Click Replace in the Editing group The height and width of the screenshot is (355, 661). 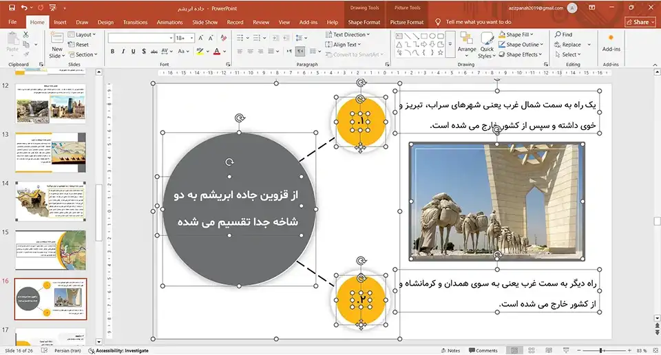(568, 45)
